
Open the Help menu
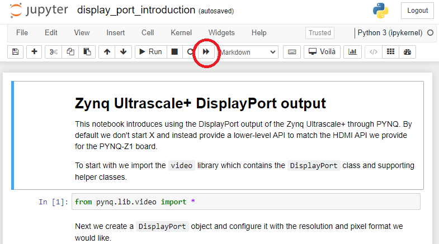coord(259,33)
